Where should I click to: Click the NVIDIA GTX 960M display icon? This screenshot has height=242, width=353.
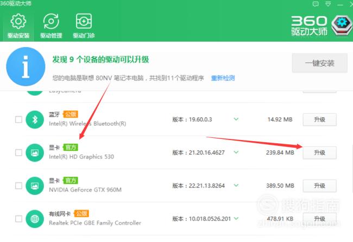click(x=35, y=186)
